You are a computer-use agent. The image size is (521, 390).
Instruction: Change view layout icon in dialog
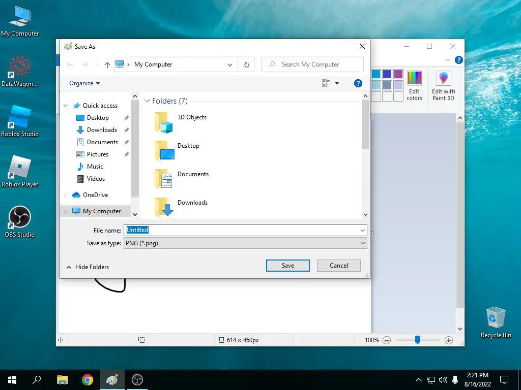click(326, 83)
